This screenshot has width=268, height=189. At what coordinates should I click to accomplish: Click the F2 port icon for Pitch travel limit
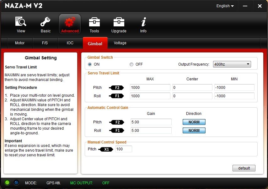[116, 88]
